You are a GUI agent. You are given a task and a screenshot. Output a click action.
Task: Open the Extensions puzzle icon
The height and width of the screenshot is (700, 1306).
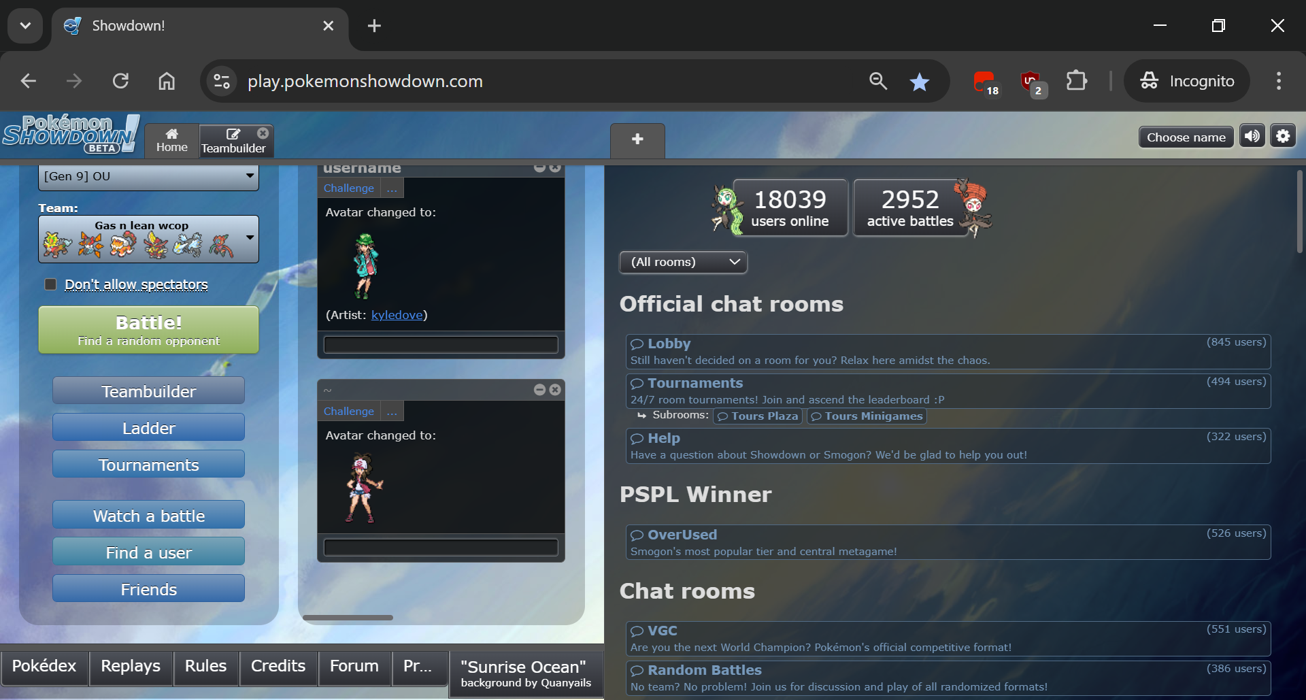click(x=1077, y=81)
